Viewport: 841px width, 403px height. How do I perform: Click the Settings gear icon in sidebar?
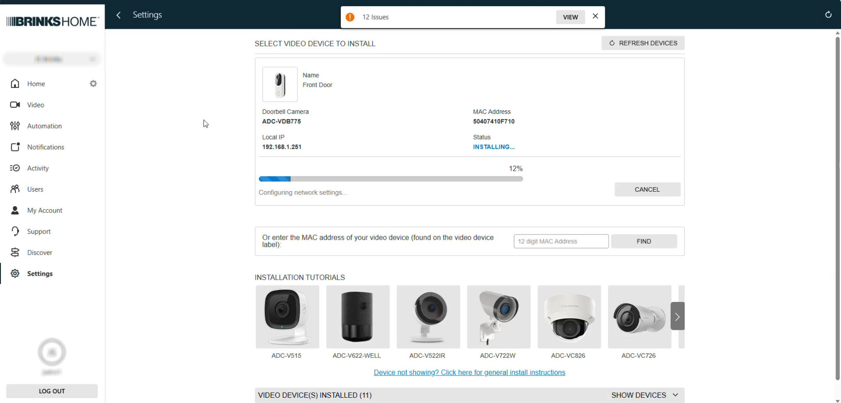(x=15, y=273)
